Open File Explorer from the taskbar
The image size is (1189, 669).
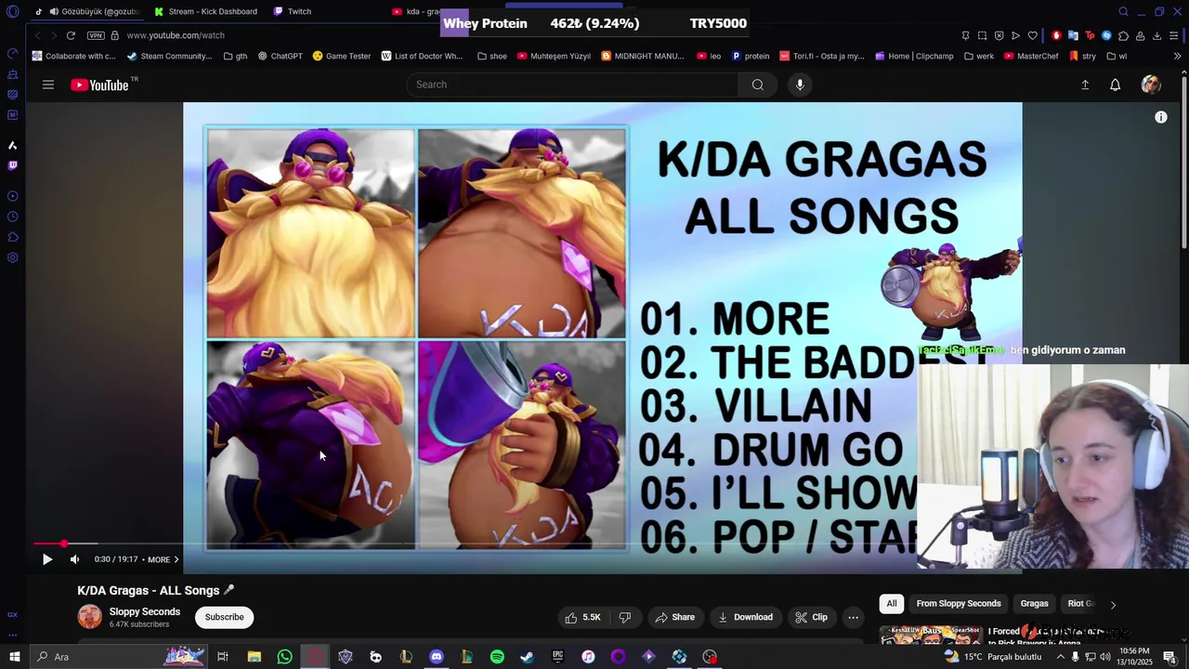255,657
